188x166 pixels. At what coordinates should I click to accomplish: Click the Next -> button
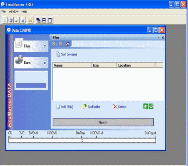pyautogui.click(x=103, y=122)
